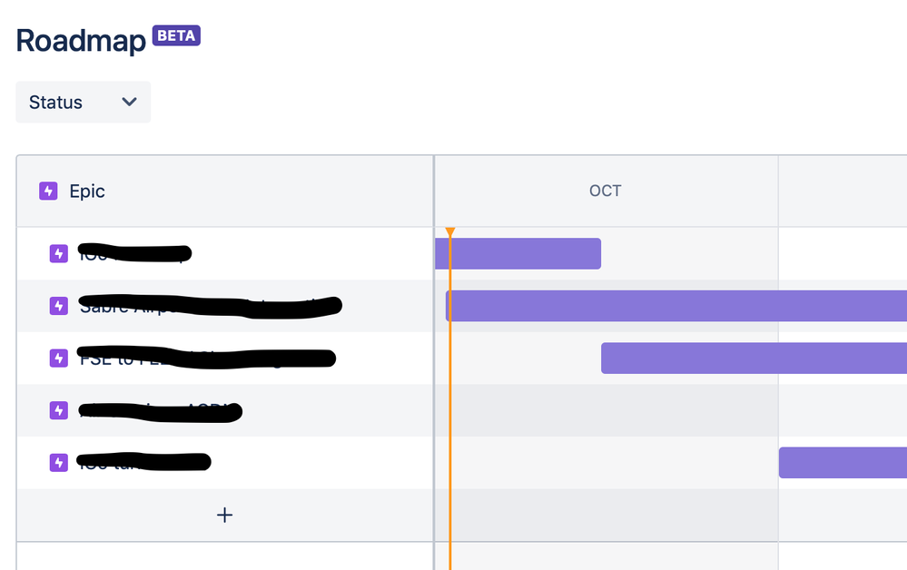Add a new epic with the plus button
Viewport: 907px width, 570px height.
click(x=223, y=515)
